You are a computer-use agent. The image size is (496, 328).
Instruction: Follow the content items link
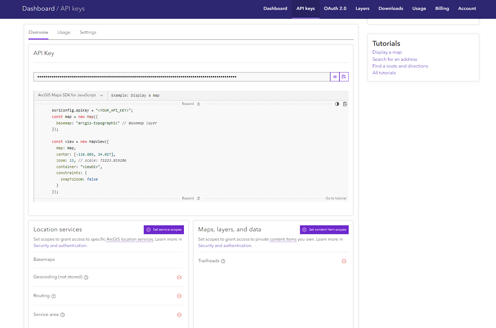pyautogui.click(x=283, y=240)
